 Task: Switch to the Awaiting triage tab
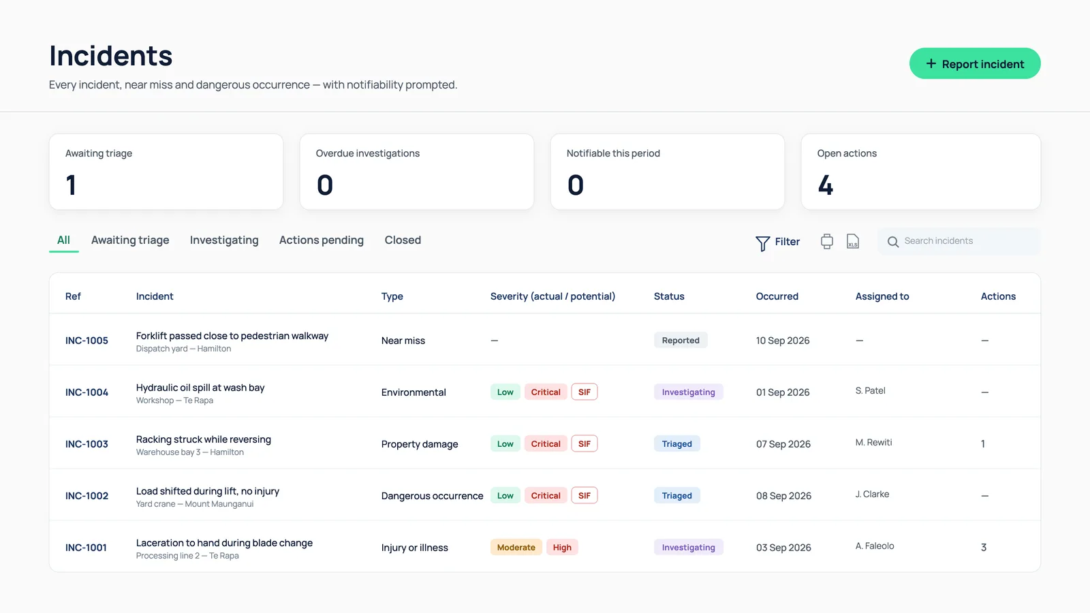(x=130, y=240)
